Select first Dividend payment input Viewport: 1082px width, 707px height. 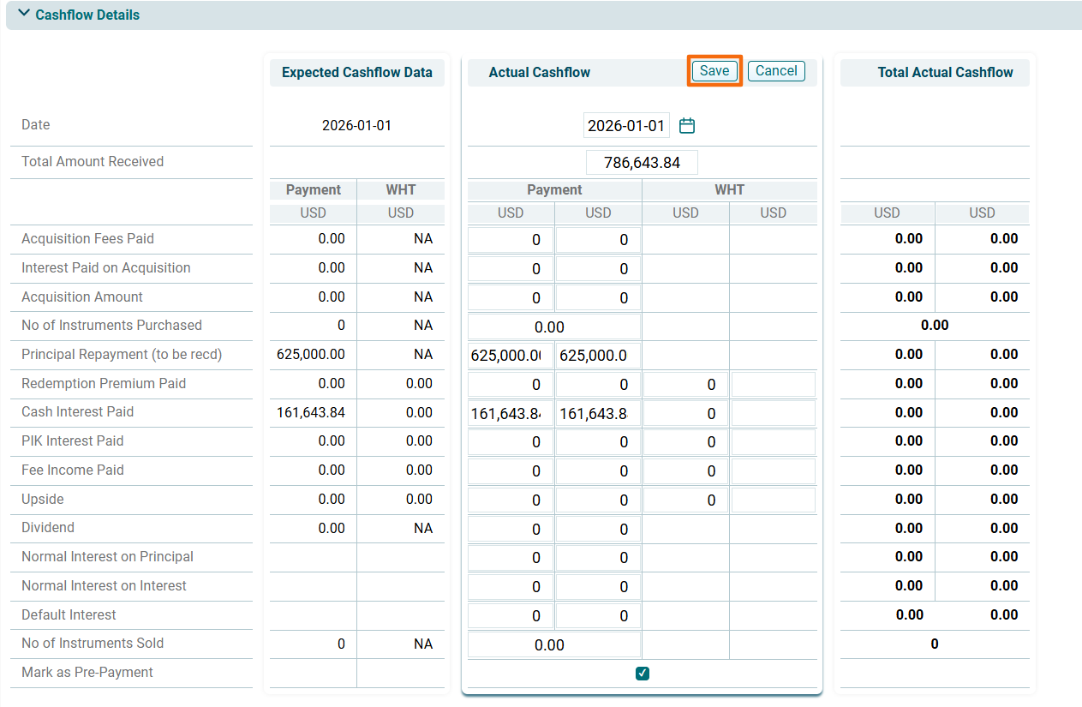(x=511, y=530)
